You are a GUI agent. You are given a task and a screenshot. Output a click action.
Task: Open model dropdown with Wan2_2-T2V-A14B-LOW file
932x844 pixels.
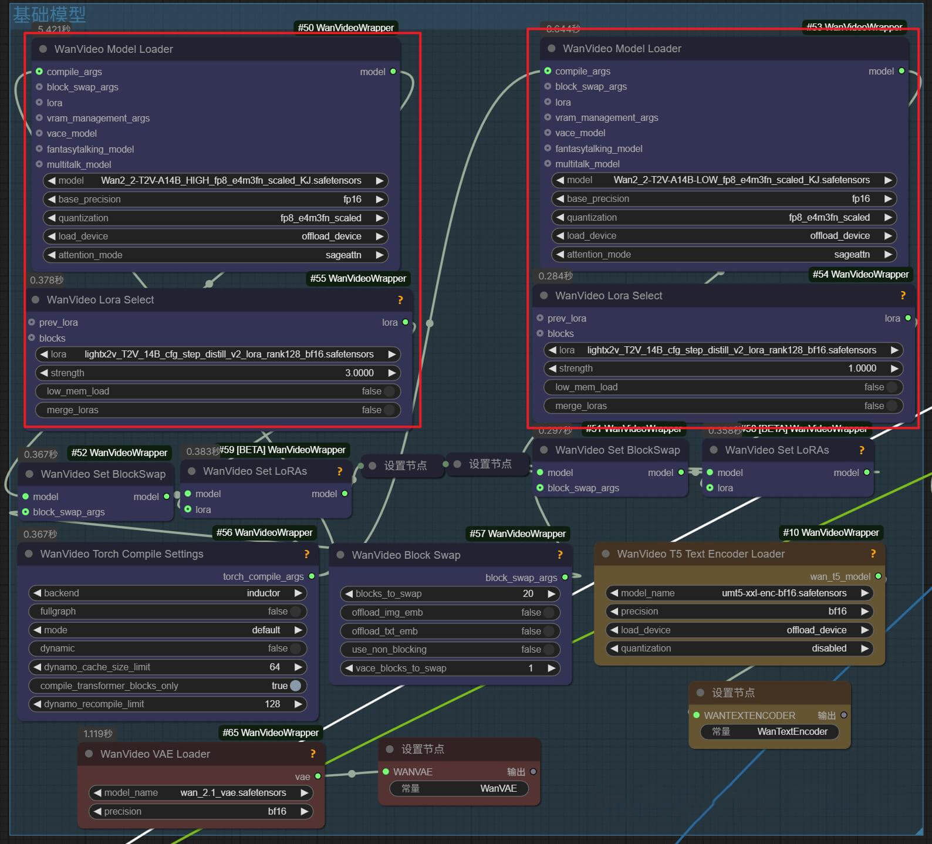(724, 180)
